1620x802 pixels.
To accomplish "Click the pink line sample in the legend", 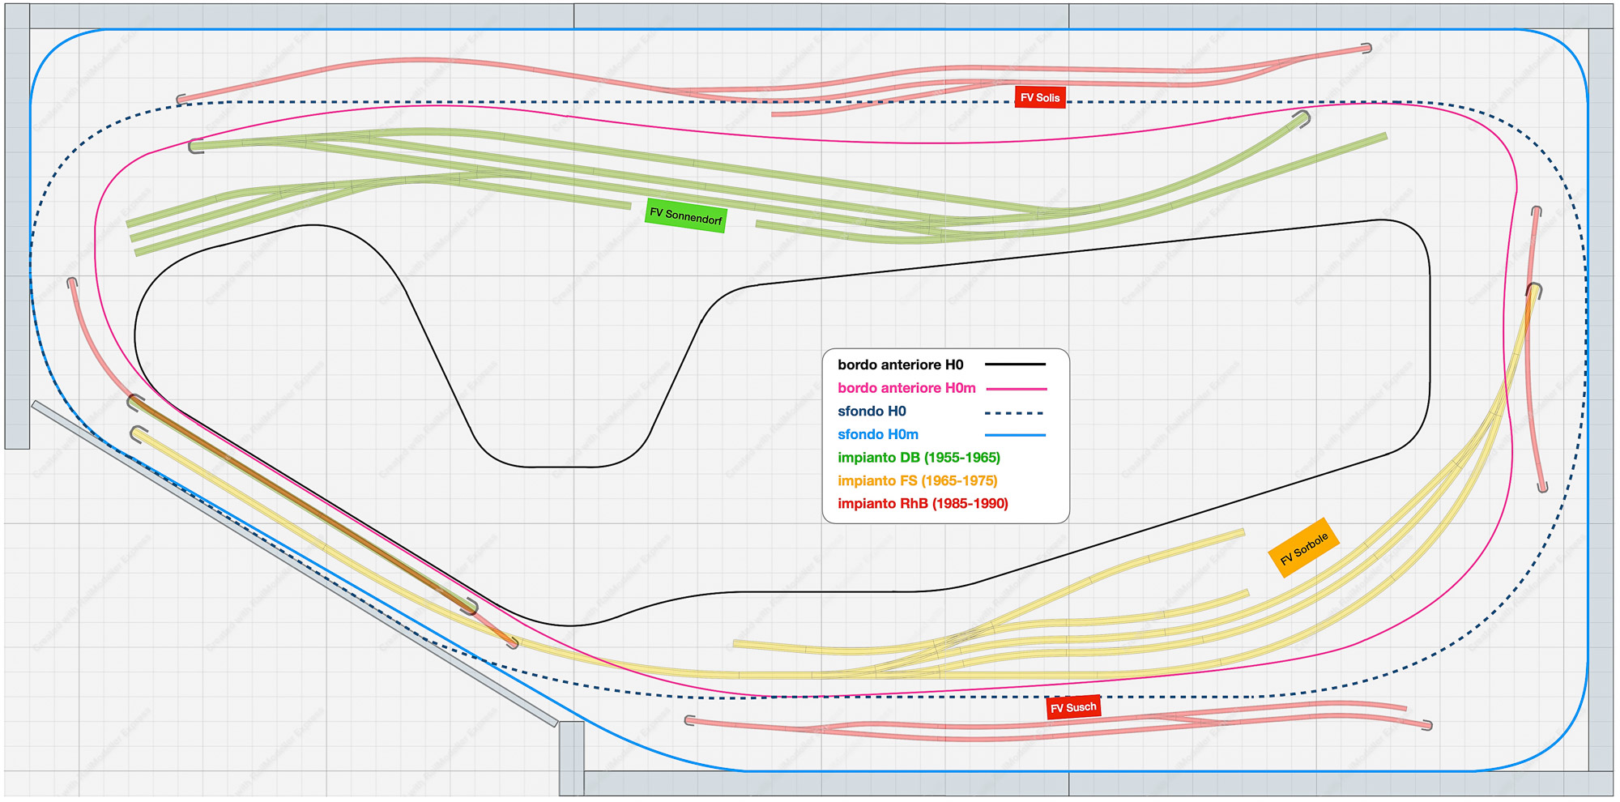I will point(1015,389).
